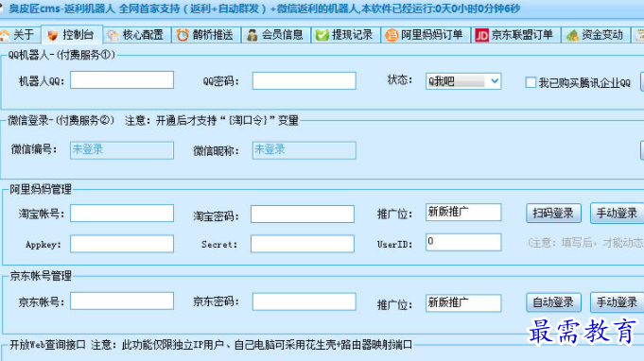The width and height of the screenshot is (644, 361).
Task: Click the alarm clock icon on 鹊桥推送 tab
Action: (183, 35)
